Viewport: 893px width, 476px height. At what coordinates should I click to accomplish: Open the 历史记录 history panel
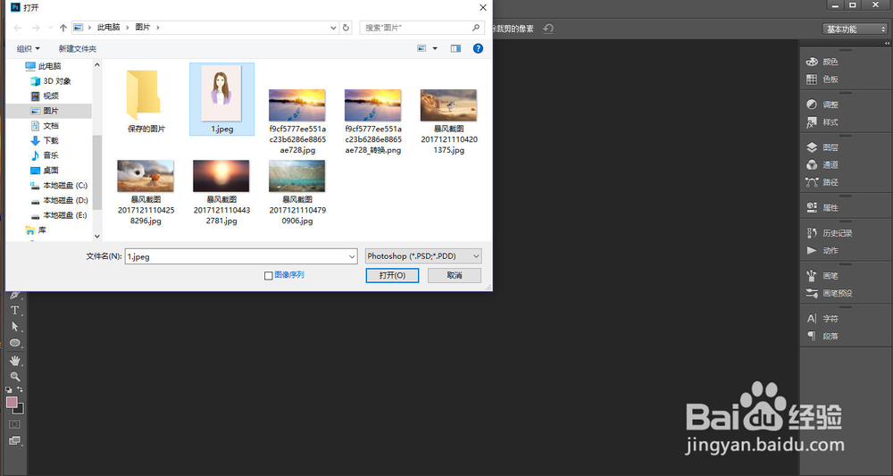coord(829,233)
